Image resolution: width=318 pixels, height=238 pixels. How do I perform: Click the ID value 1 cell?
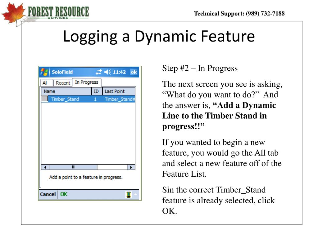point(95,99)
